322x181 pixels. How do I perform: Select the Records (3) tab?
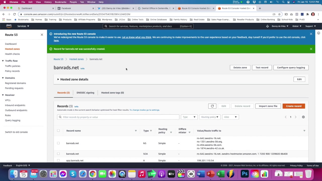pyautogui.click(x=63, y=93)
